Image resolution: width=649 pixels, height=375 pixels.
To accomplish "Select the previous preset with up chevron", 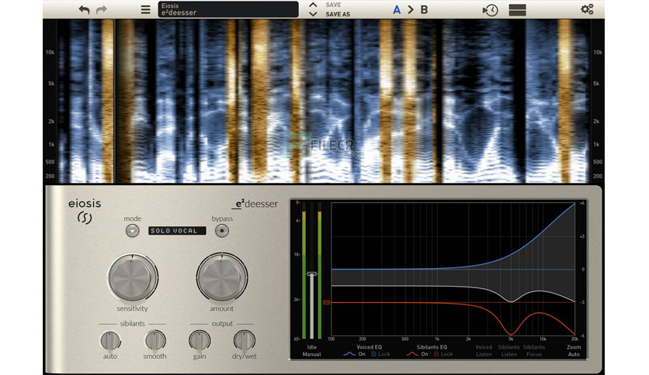I will pos(313,5).
